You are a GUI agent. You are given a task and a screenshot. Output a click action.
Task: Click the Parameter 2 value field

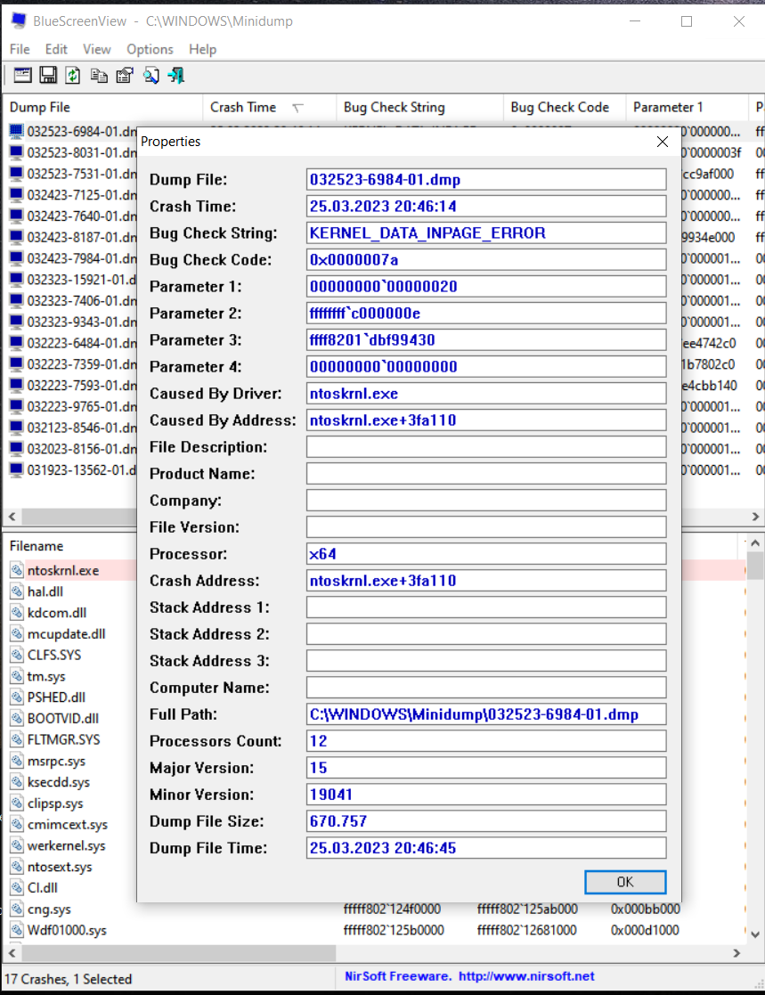pos(486,314)
